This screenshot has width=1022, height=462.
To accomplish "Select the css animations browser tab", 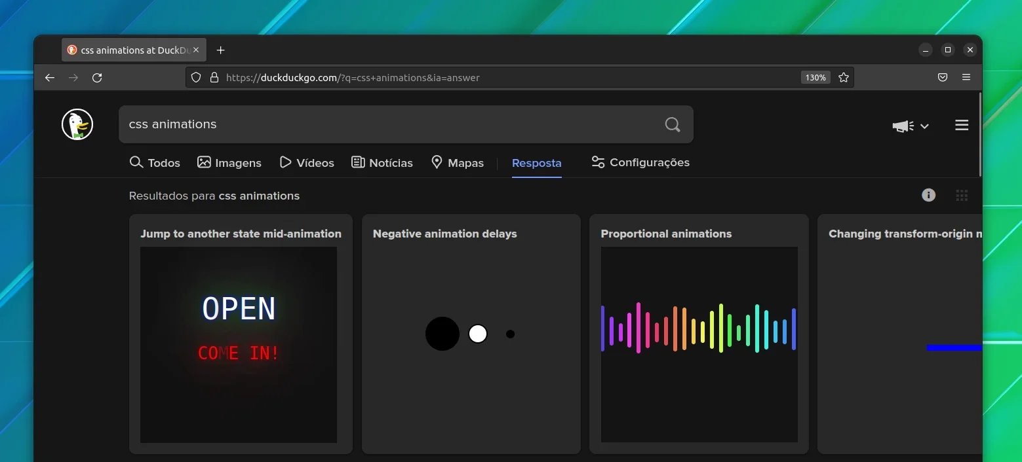I will coord(134,50).
